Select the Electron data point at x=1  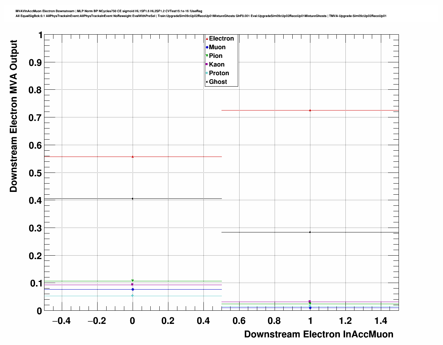click(310, 110)
